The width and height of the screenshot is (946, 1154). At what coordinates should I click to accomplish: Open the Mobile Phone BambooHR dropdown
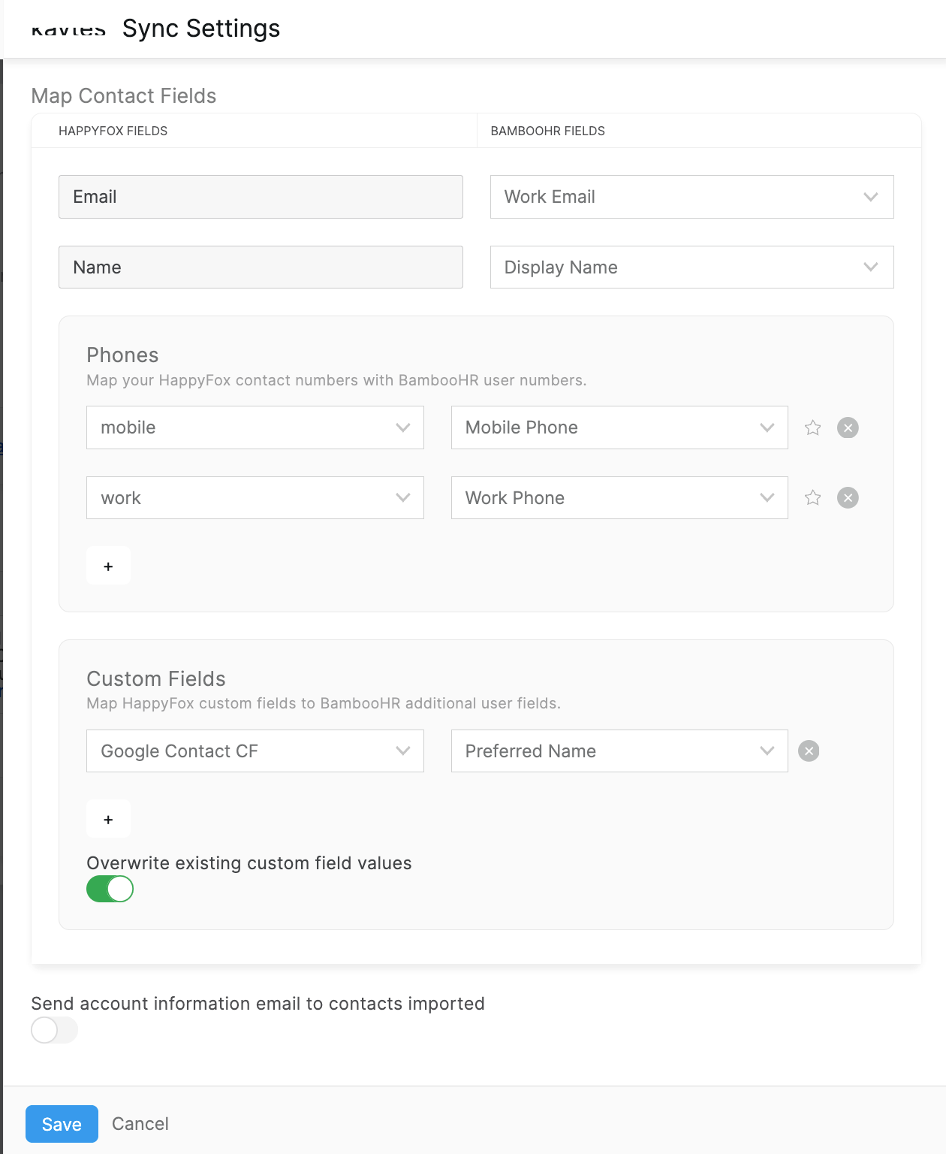[619, 427]
